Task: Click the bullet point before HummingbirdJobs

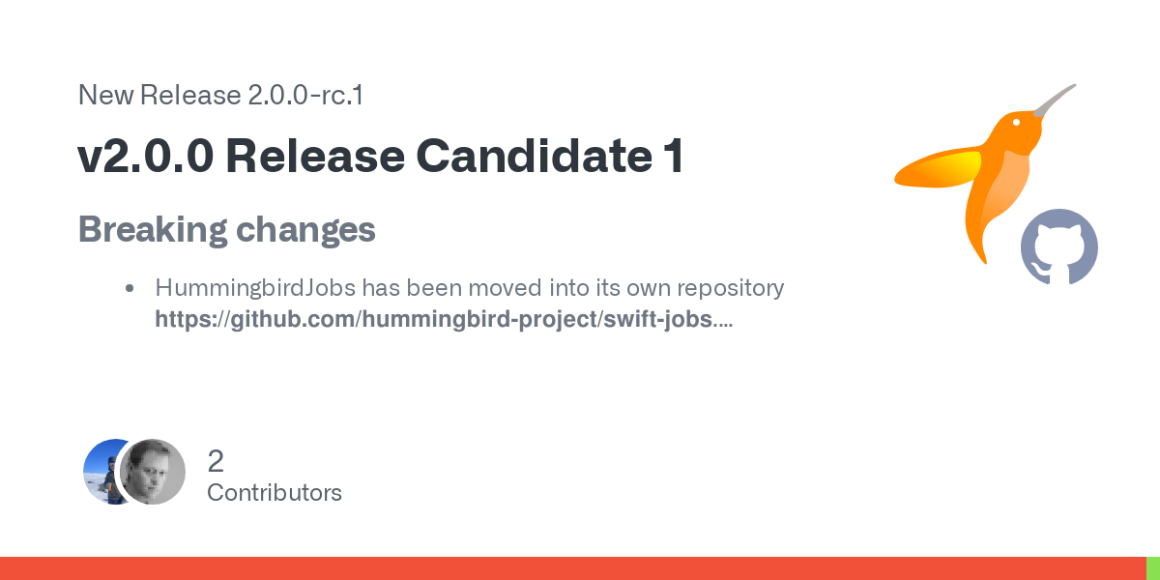Action: point(130,289)
